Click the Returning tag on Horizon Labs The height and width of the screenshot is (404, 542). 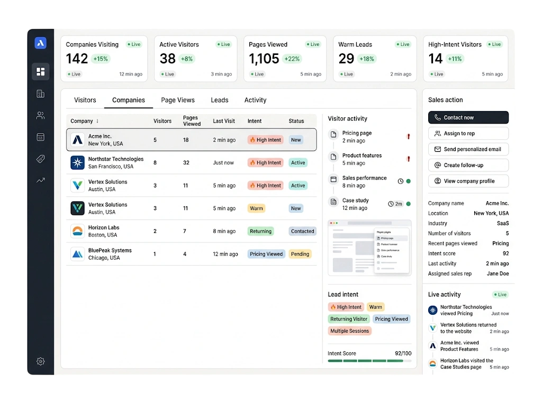[260, 231]
